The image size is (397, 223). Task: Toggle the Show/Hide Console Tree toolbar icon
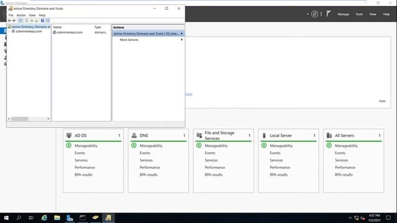[20, 20]
